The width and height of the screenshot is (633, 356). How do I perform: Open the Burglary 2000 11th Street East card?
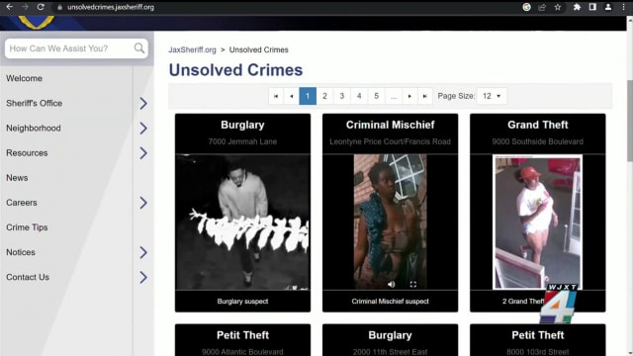click(x=390, y=340)
